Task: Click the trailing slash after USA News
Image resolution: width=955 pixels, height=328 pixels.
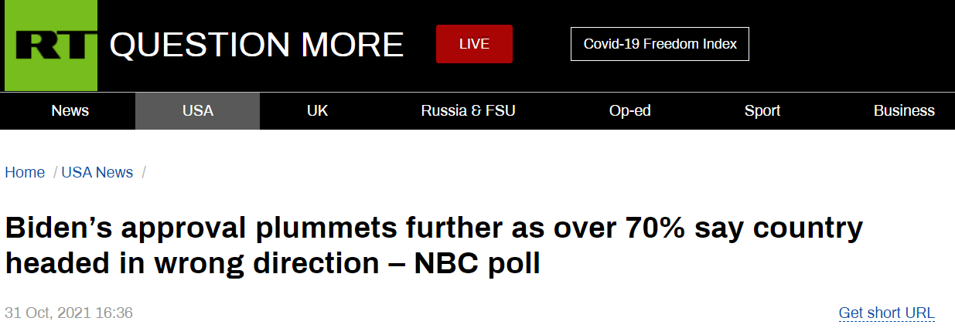Action: [x=144, y=173]
